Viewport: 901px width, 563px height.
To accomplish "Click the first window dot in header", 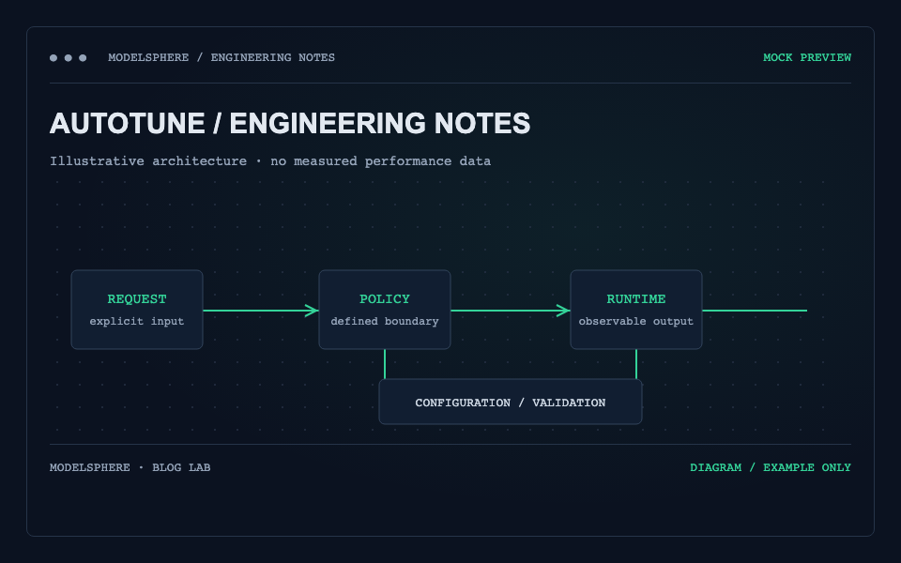I will pyautogui.click(x=53, y=57).
